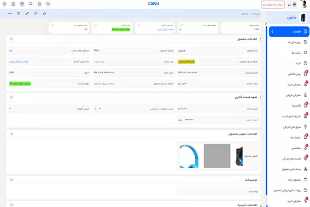Click the headphone product image beside هدفون title
The image size is (310, 207).
(303, 18)
